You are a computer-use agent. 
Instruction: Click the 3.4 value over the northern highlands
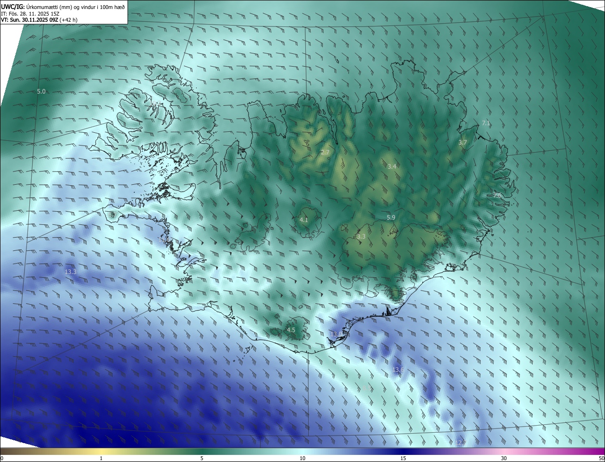point(392,167)
